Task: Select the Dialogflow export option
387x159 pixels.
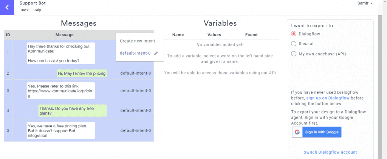Action: (x=293, y=34)
